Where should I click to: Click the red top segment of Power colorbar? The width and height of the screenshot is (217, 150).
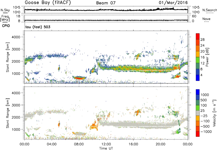tap(198, 36)
